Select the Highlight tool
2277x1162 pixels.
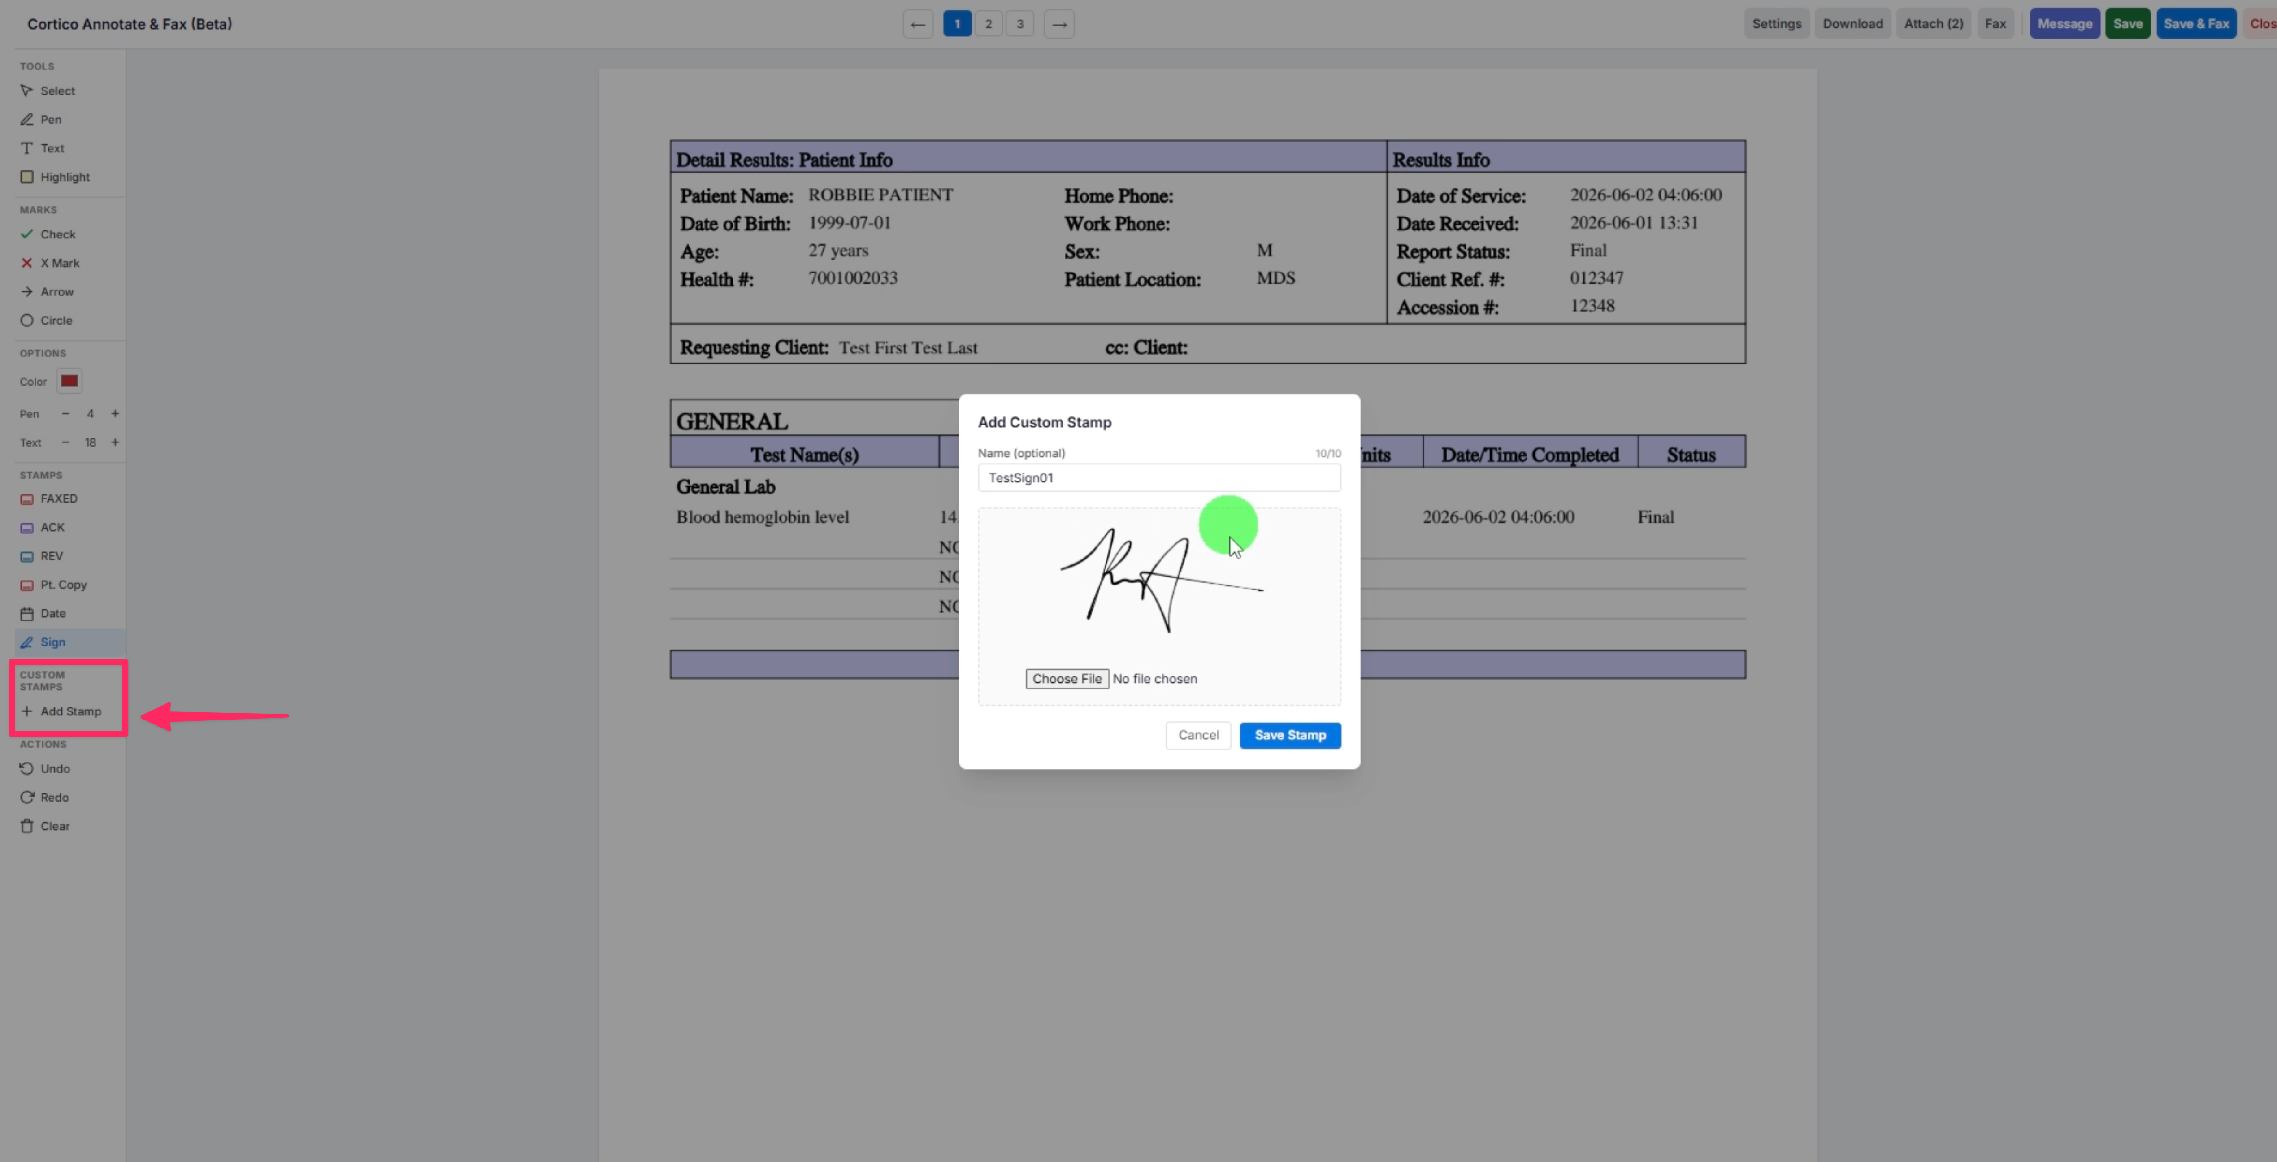pyautogui.click(x=65, y=177)
